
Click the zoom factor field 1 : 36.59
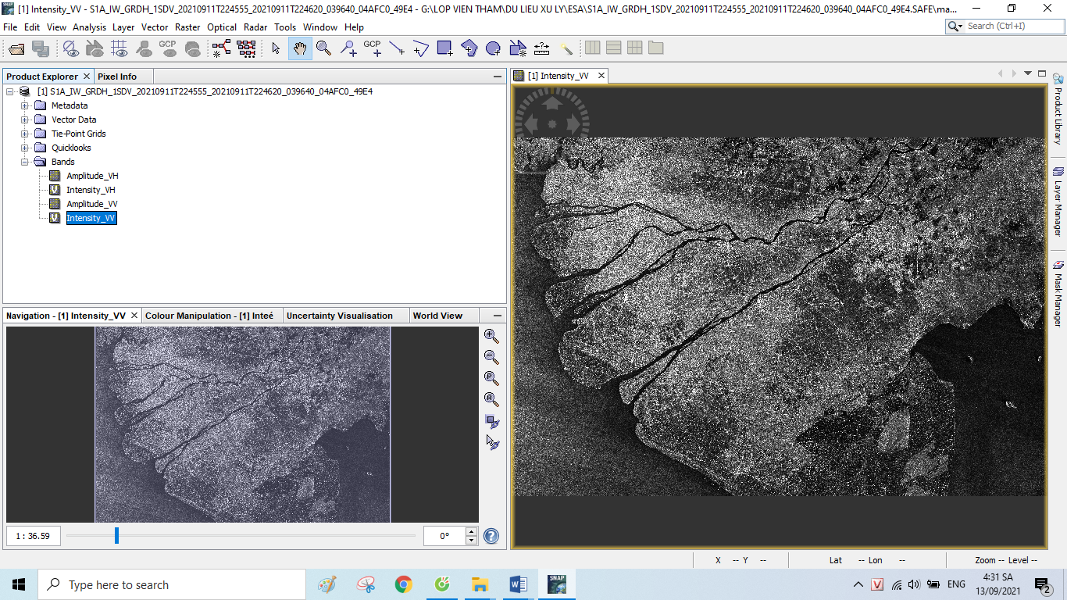click(x=33, y=536)
